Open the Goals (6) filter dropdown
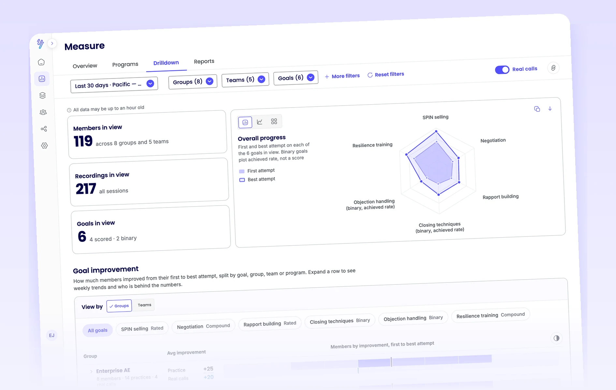 pos(296,78)
